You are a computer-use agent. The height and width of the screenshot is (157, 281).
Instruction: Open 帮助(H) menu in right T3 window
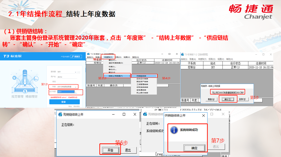pyautogui.click(x=230, y=59)
